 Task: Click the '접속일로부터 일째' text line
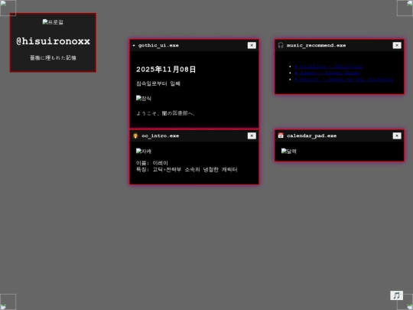[x=158, y=83]
